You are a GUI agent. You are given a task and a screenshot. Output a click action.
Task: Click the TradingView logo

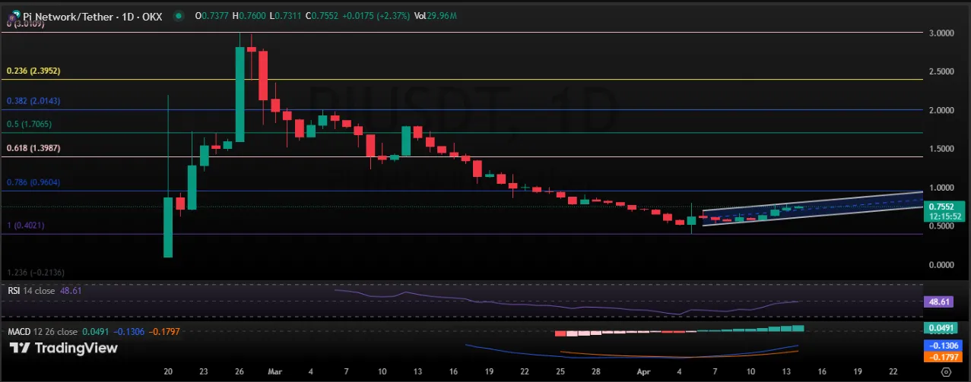pyautogui.click(x=63, y=348)
